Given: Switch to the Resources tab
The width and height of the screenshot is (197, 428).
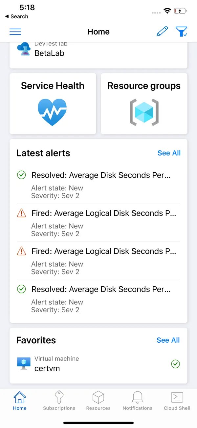Looking at the screenshot, I should [98, 401].
